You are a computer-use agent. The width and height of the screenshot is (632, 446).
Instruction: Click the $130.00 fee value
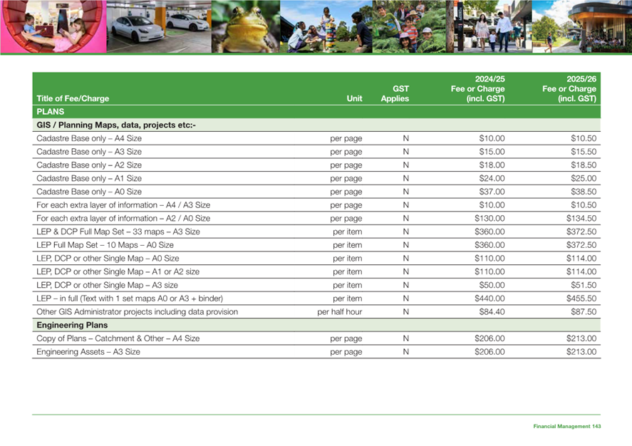pyautogui.click(x=489, y=218)
